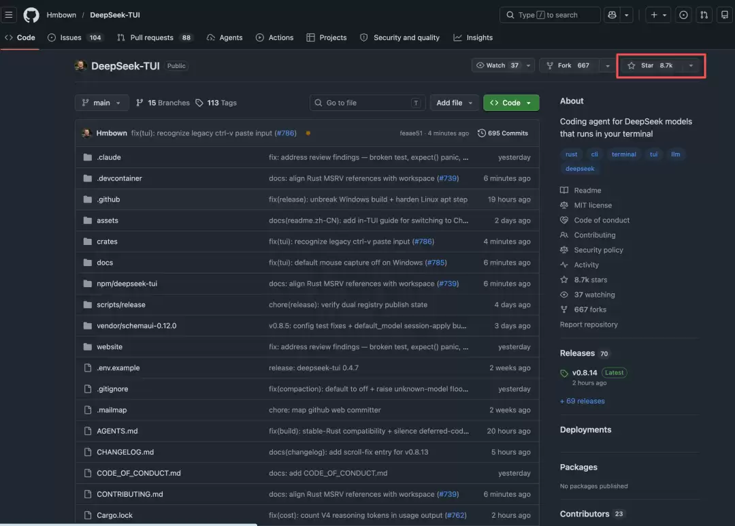Viewport: 735px width, 526px height.
Task: Click the Type / to search box
Action: (550, 15)
